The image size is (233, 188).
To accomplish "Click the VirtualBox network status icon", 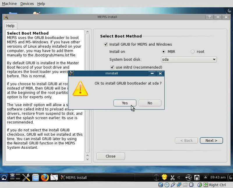I will point(179,185).
